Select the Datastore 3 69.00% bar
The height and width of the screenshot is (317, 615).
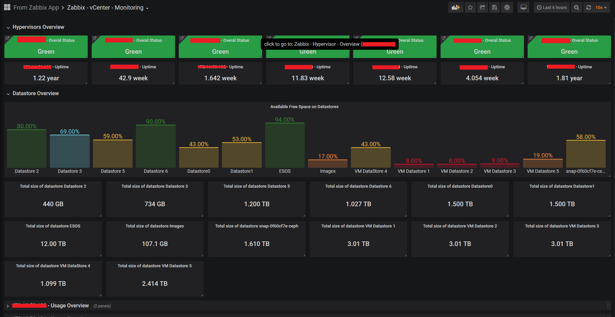point(70,151)
